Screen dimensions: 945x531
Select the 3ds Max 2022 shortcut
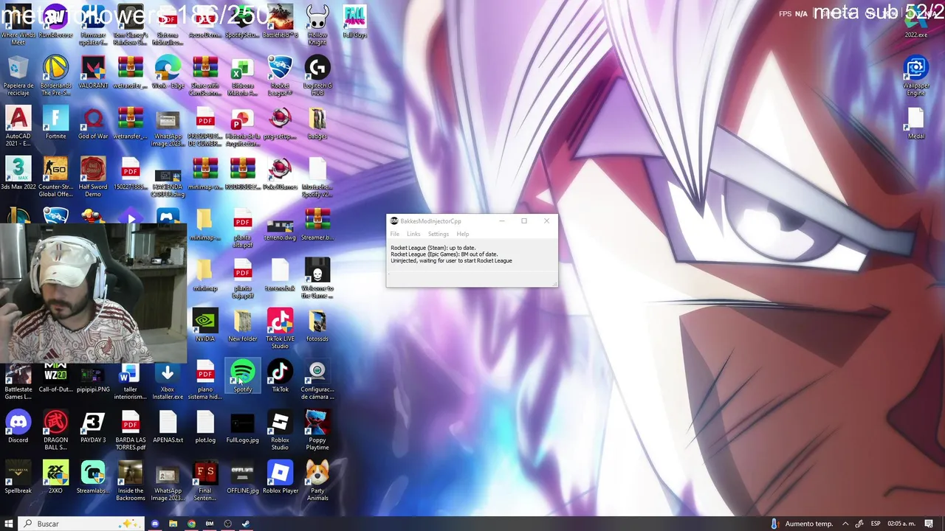(18, 173)
